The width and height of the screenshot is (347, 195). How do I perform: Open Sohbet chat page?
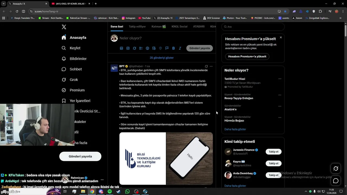(72, 69)
